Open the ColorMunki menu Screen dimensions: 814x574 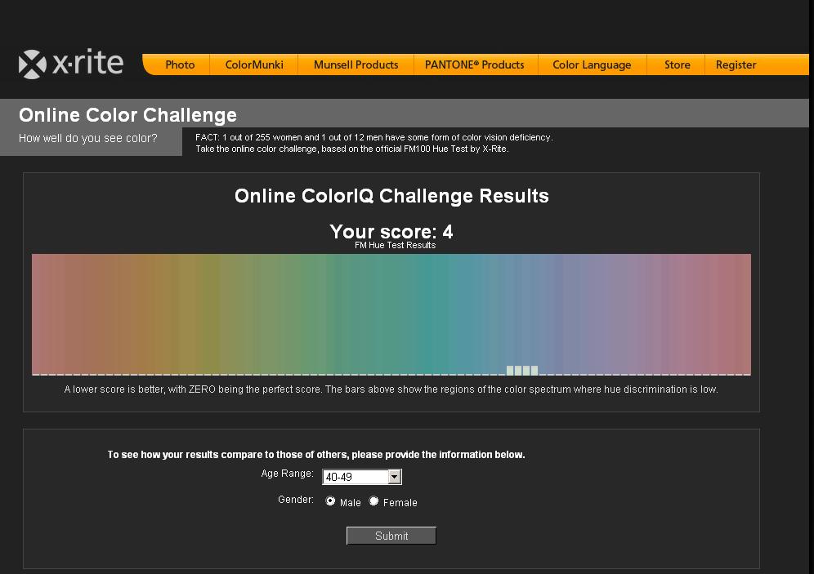pos(253,65)
